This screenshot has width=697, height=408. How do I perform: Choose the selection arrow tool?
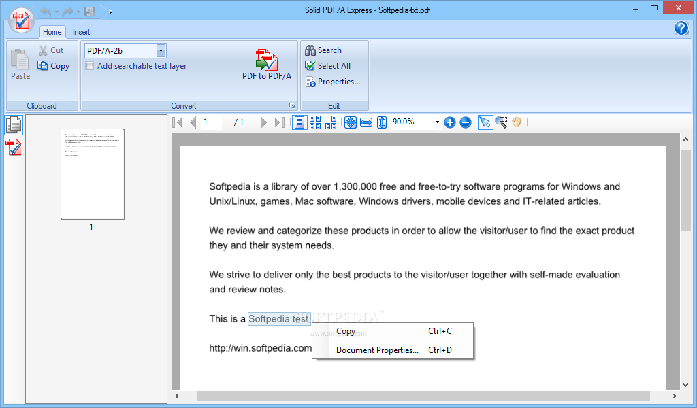point(485,122)
